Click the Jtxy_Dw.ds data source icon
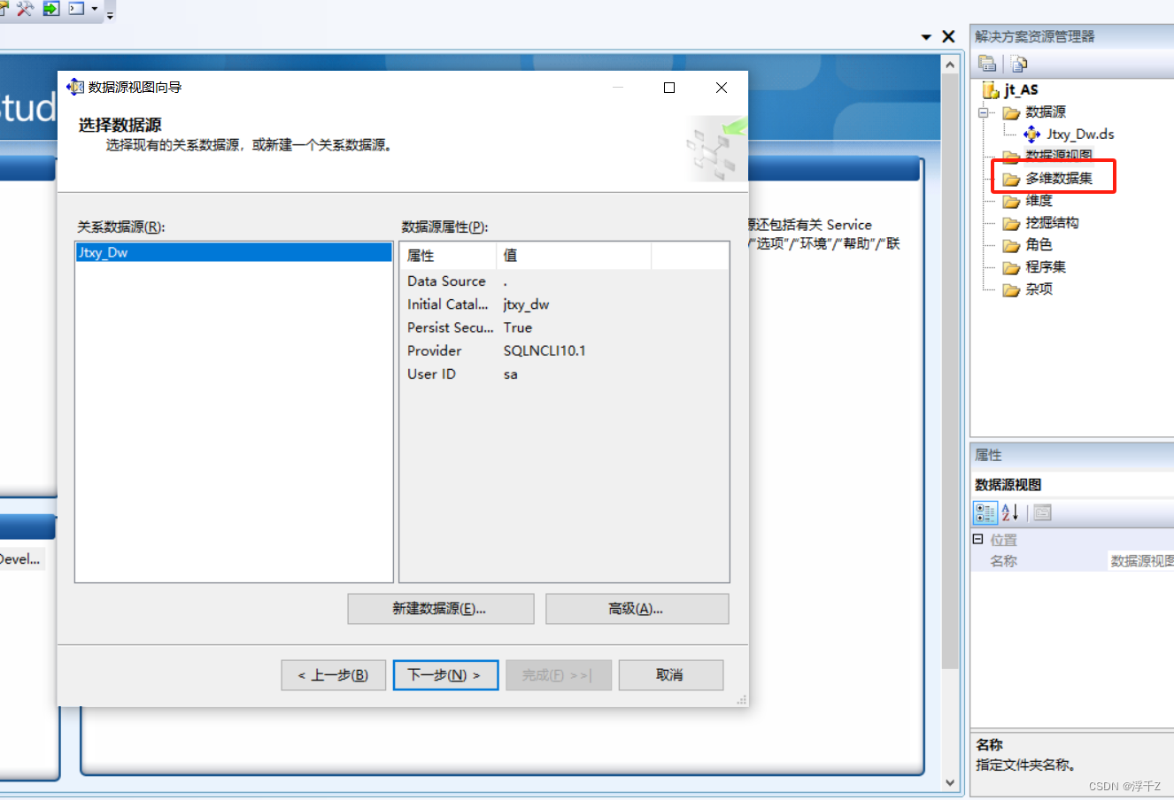1174x800 pixels. click(1032, 135)
